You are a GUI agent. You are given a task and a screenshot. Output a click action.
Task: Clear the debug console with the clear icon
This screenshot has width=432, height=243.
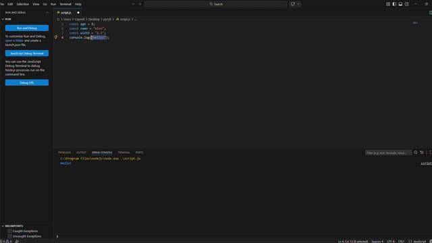coord(422,153)
